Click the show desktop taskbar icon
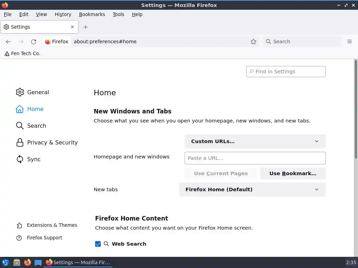 (38, 263)
